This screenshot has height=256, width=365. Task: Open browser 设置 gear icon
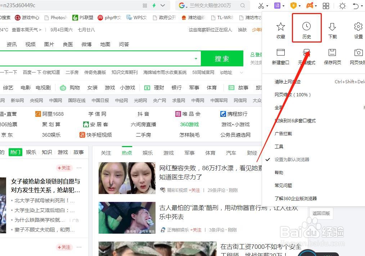pos(358,28)
